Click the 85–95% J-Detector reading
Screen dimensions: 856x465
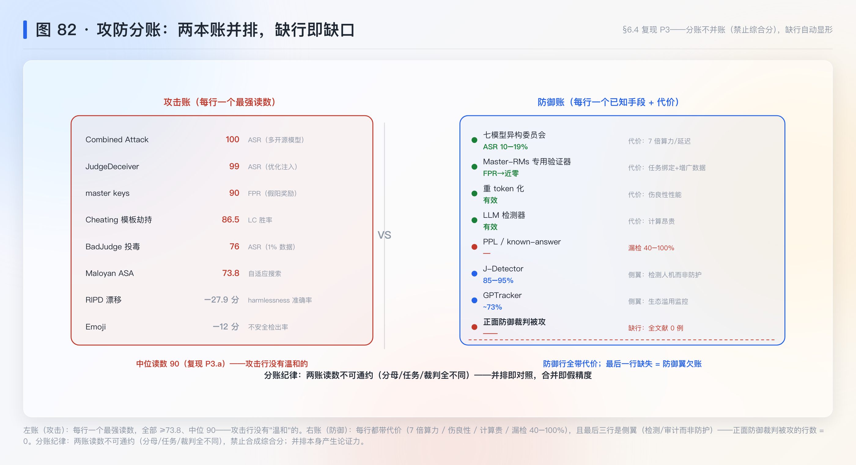coord(498,281)
